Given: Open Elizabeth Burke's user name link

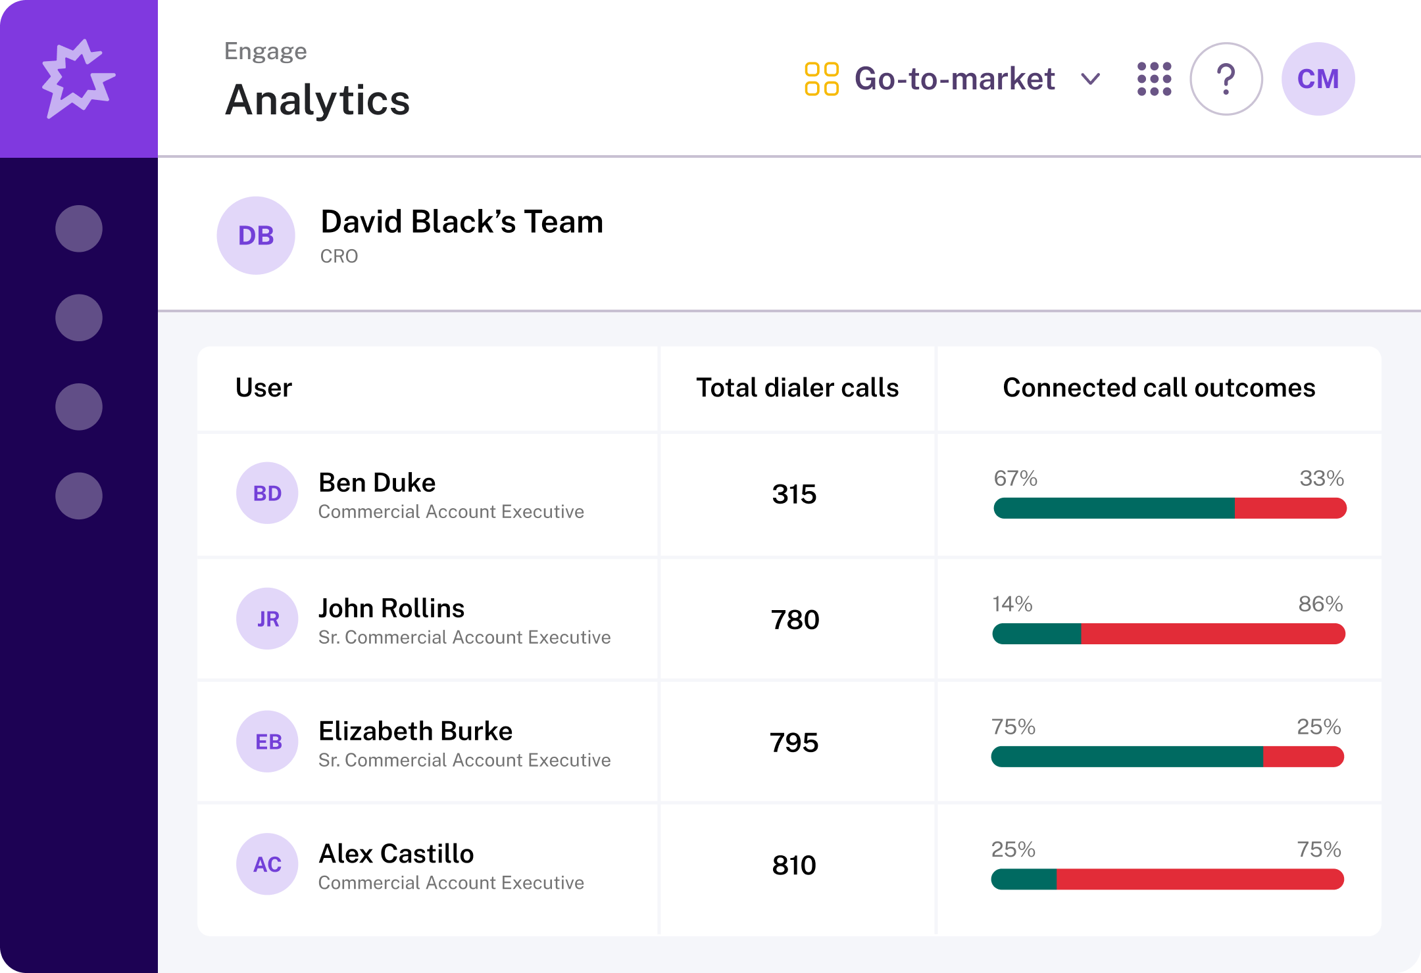Looking at the screenshot, I should pos(415,731).
